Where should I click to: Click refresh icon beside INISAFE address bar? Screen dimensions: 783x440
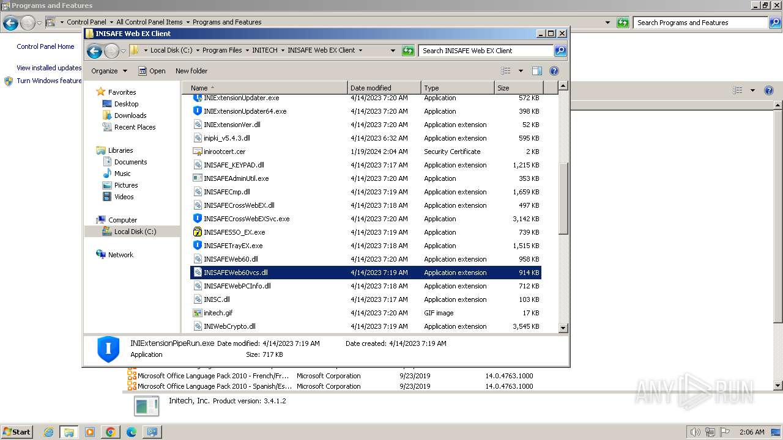point(408,51)
